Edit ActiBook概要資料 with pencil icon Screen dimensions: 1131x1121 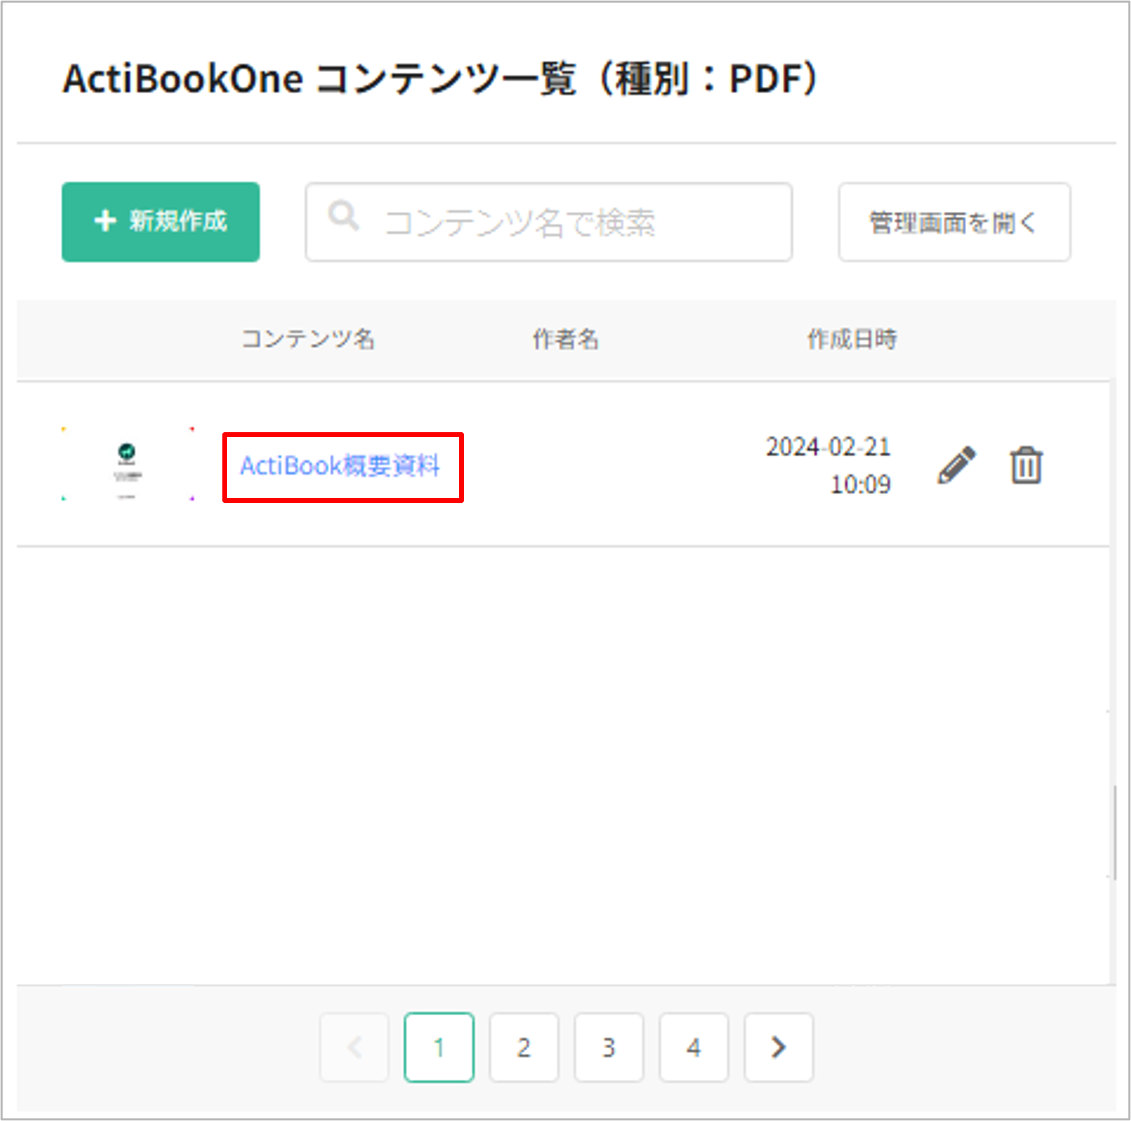coord(957,465)
